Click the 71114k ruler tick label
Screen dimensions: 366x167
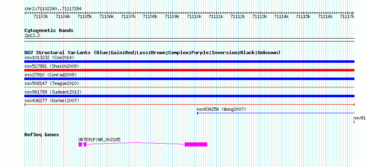click(x=281, y=16)
